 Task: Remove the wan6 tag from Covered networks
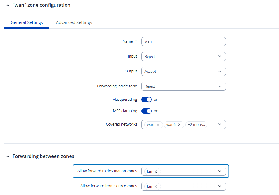pyautogui.click(x=179, y=125)
